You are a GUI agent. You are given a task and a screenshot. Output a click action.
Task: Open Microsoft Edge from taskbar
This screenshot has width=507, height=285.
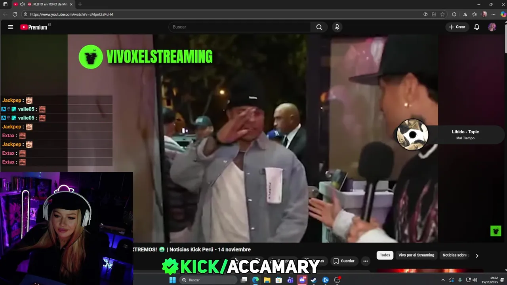click(255, 280)
